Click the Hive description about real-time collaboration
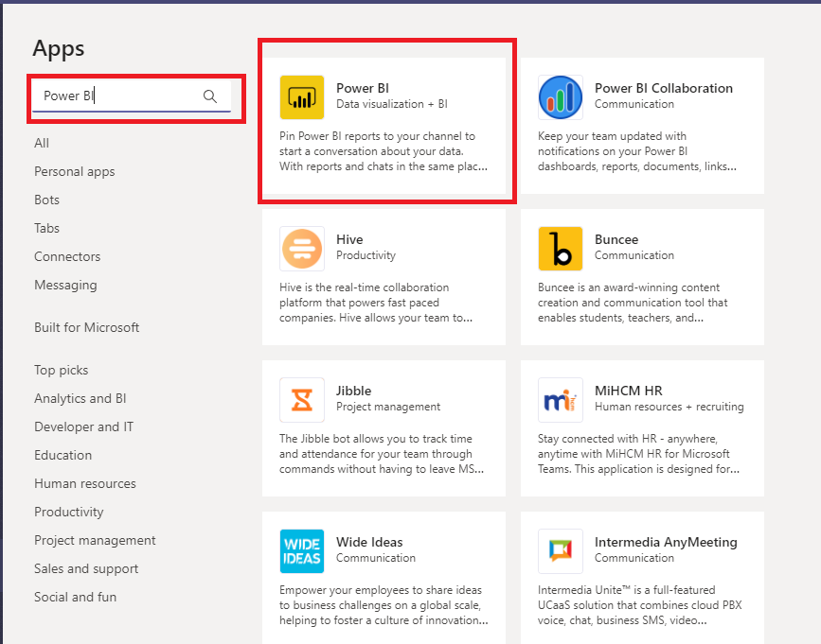821x644 pixels. [376, 302]
